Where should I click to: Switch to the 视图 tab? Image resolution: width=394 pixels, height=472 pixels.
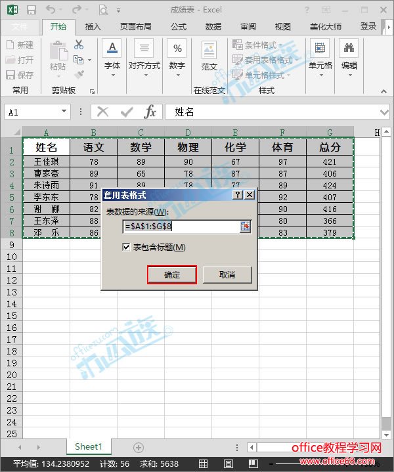tap(283, 27)
